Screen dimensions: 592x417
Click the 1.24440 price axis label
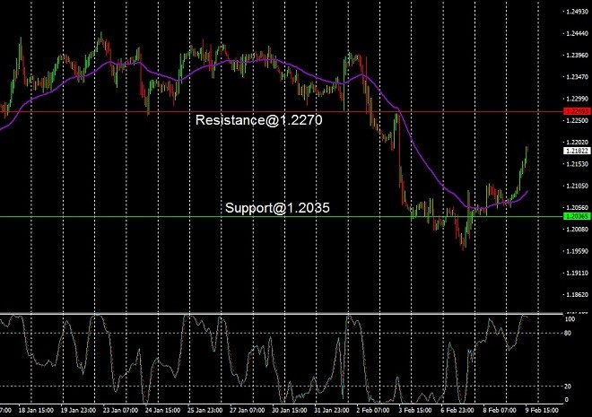[578, 33]
